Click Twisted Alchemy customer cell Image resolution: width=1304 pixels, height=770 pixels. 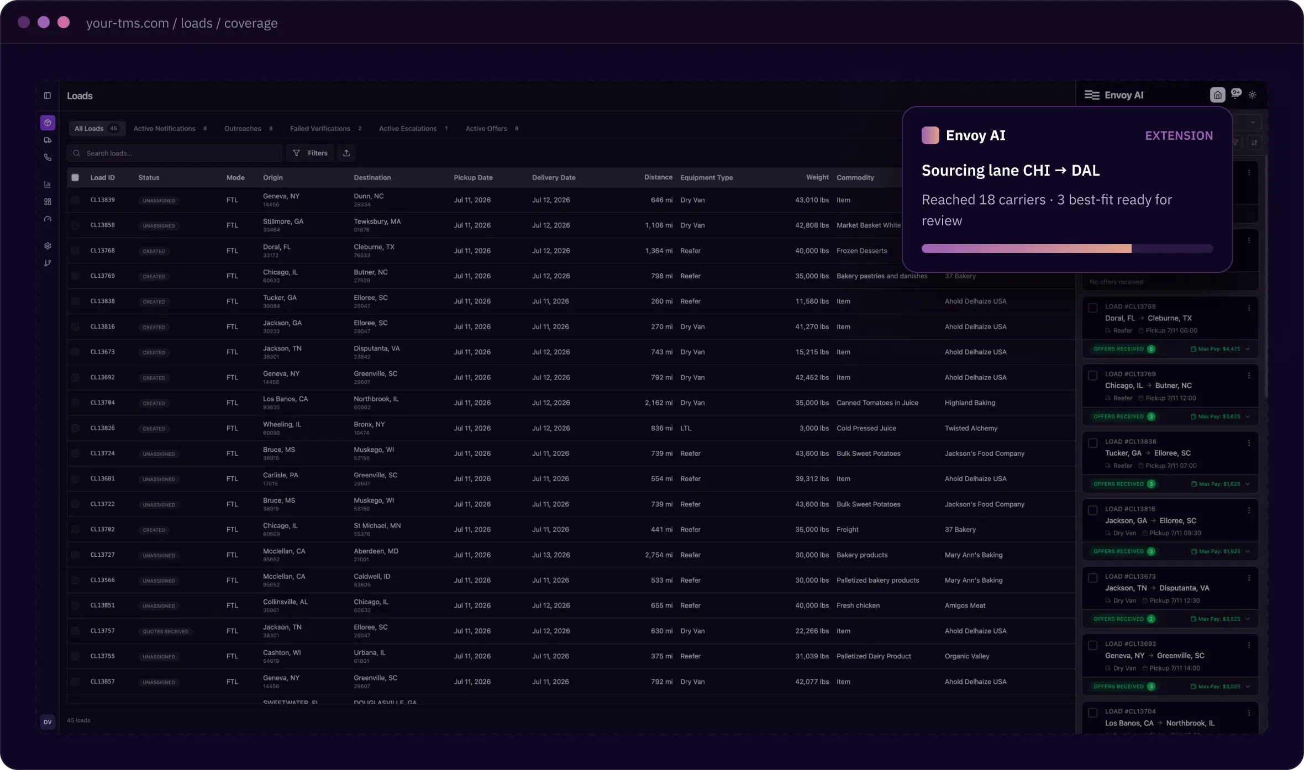tap(971, 428)
